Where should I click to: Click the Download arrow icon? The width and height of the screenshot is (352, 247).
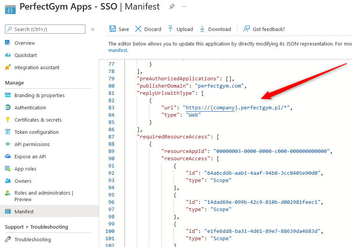(202, 29)
